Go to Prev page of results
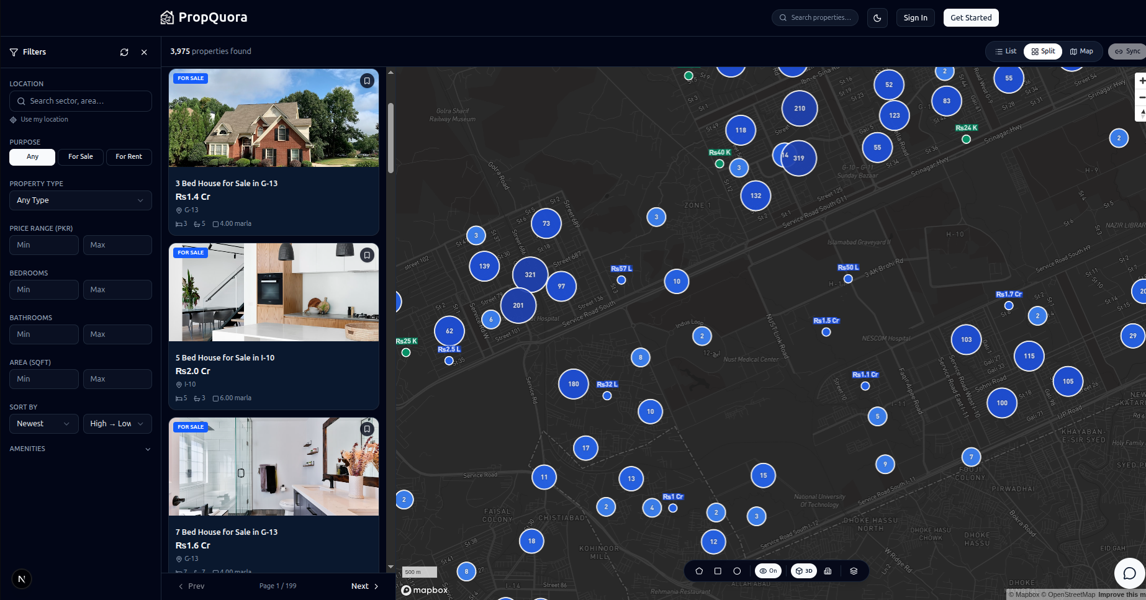The image size is (1146, 600). 191,586
